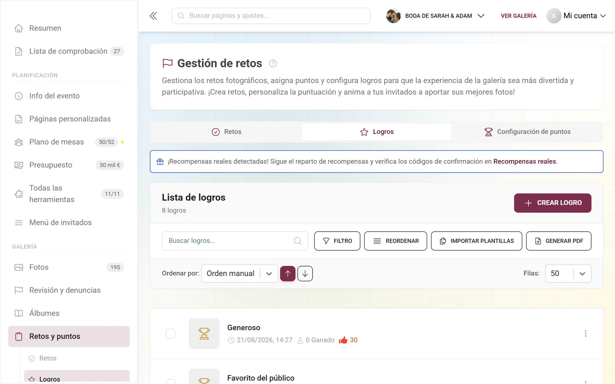Click the Generoso achievement title
The image size is (615, 384).
[244, 328]
